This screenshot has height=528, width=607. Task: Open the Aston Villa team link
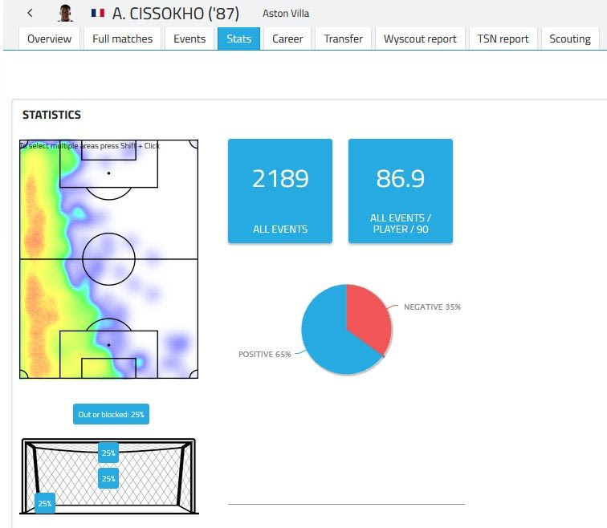coord(285,14)
